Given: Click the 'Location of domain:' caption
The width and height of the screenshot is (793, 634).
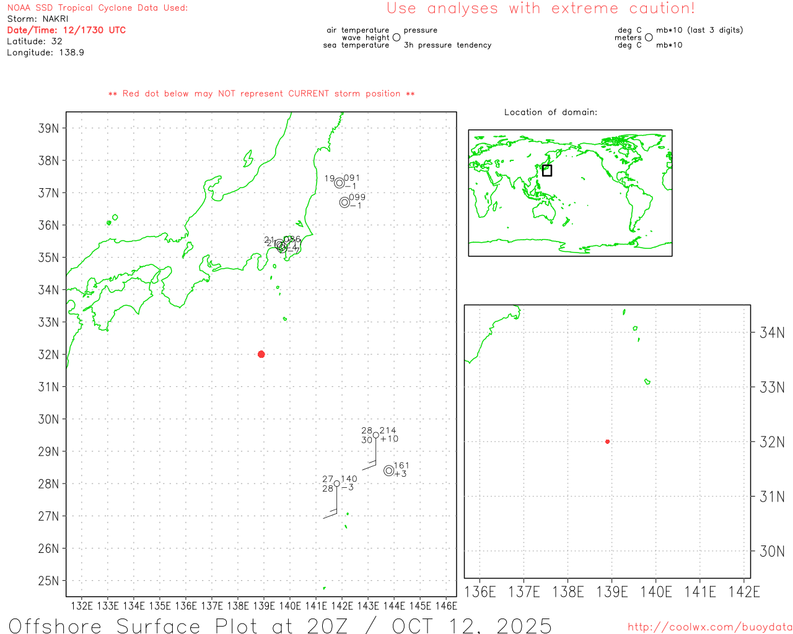Looking at the screenshot, I should tap(550, 113).
